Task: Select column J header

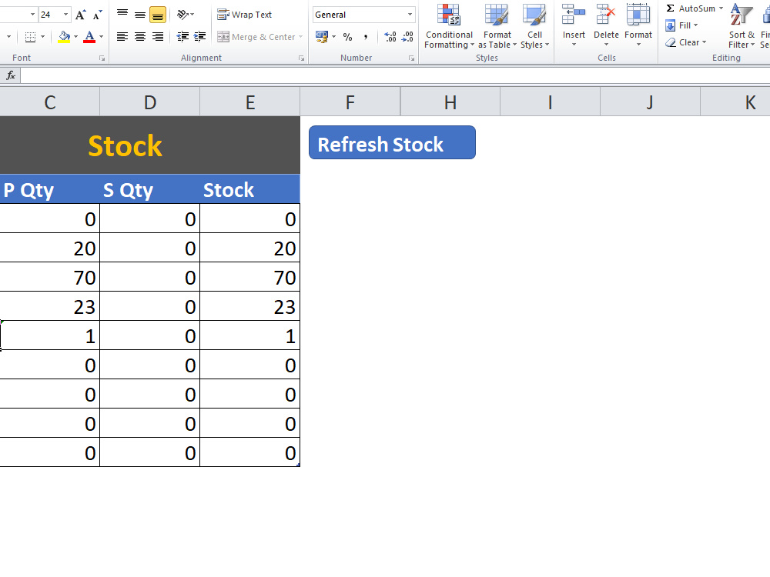Action: click(x=650, y=102)
